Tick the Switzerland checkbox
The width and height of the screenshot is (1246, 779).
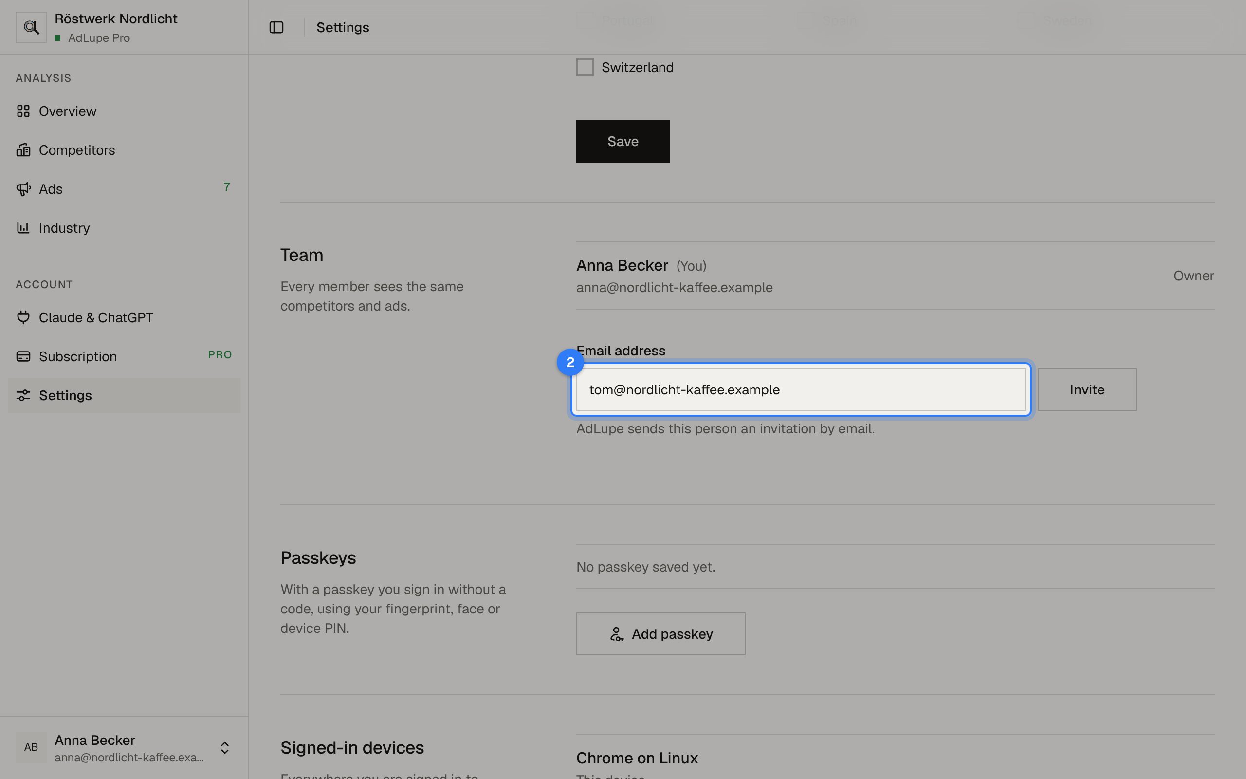pos(585,67)
